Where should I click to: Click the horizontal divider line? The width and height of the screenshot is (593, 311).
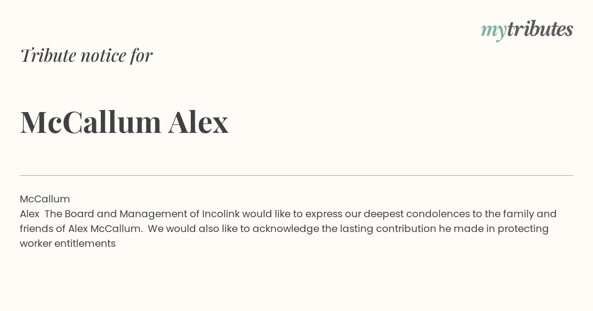click(296, 175)
